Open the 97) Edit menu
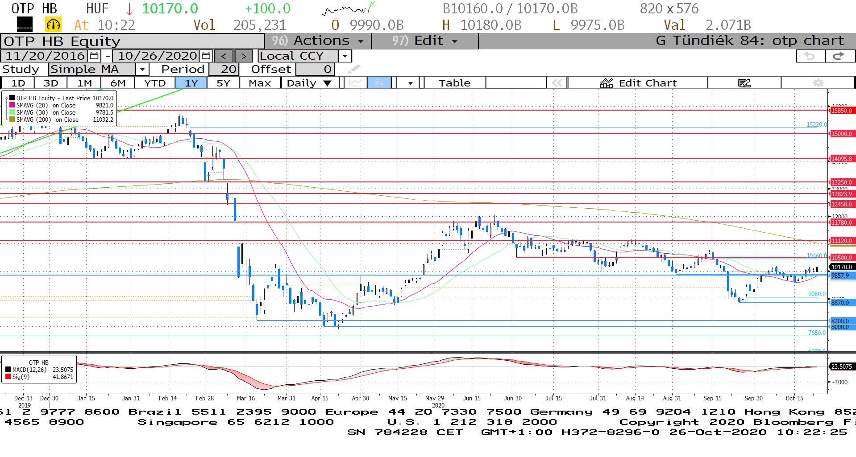 [x=424, y=41]
